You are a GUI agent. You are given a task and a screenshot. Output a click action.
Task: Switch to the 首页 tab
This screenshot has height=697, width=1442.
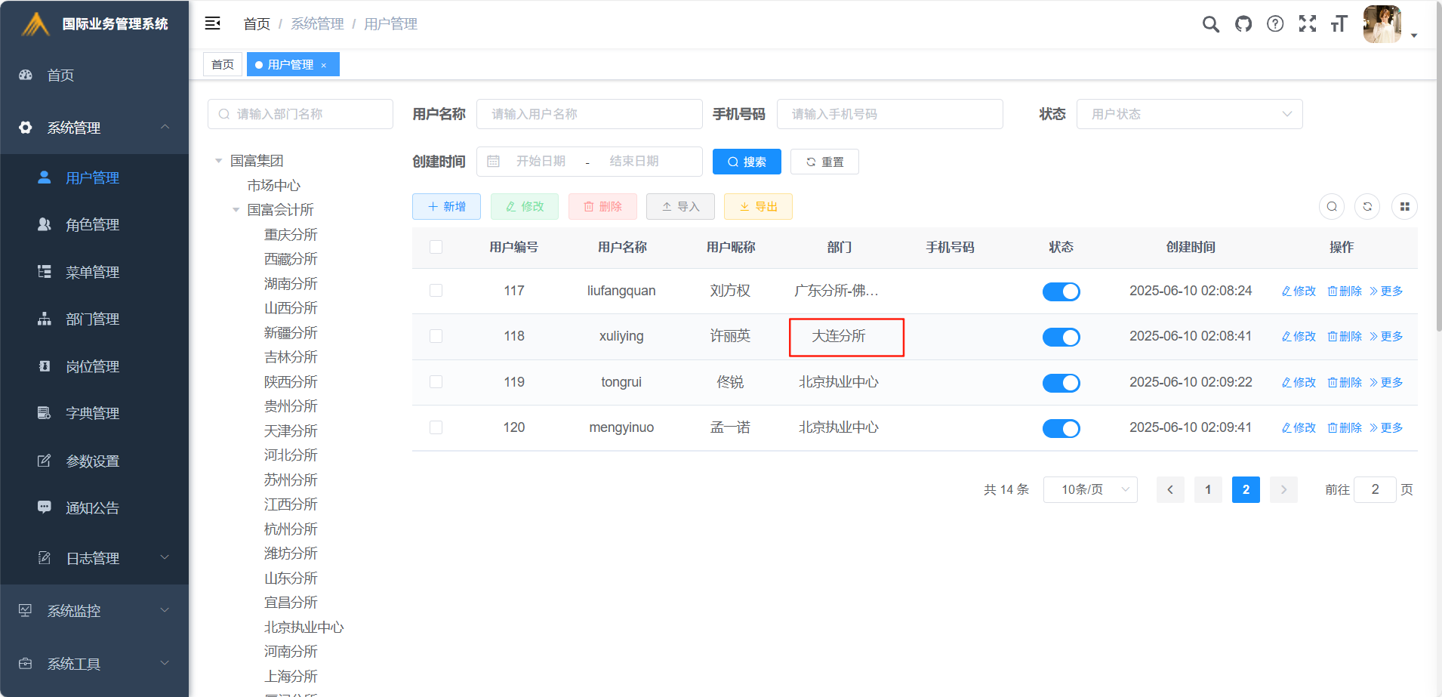(223, 64)
